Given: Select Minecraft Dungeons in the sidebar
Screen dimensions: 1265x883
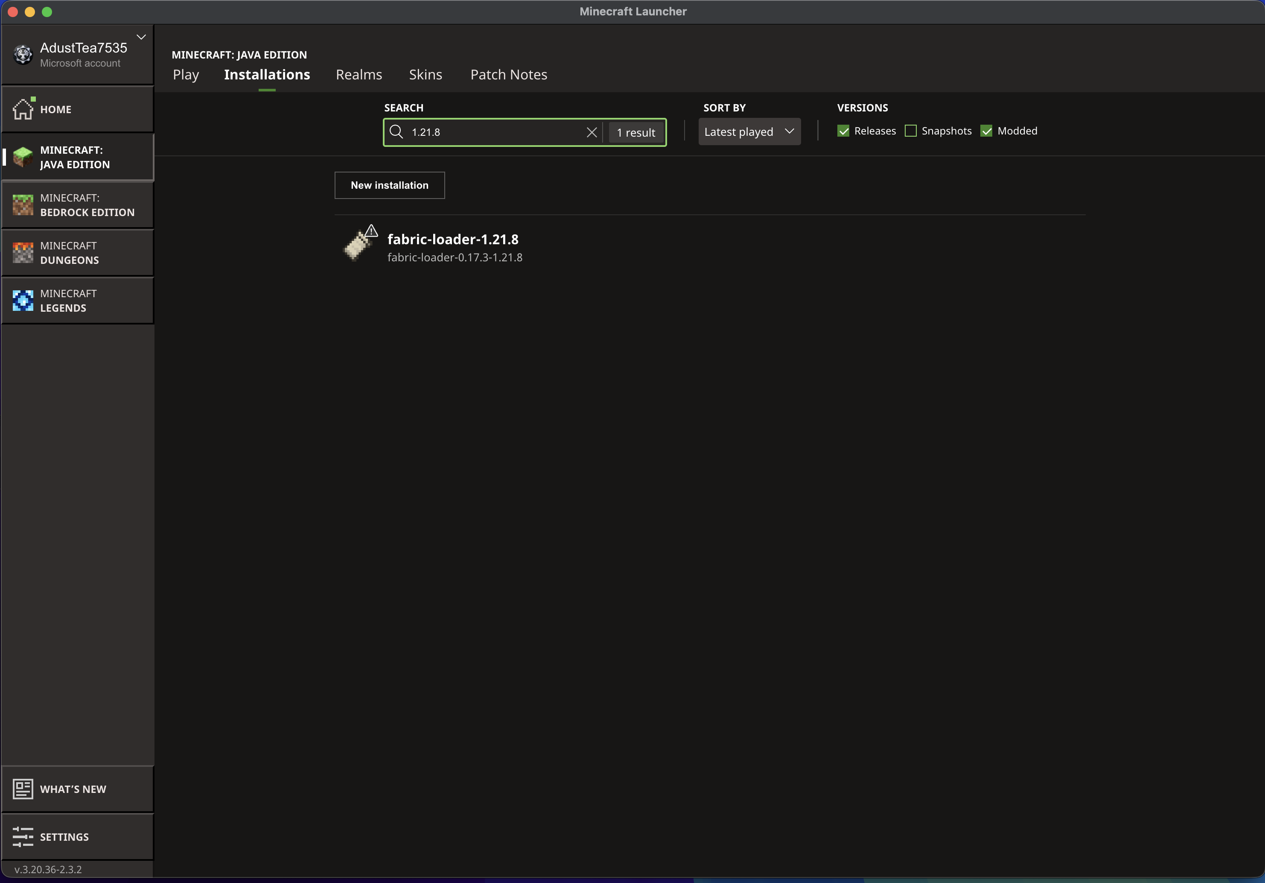Looking at the screenshot, I should click(78, 252).
